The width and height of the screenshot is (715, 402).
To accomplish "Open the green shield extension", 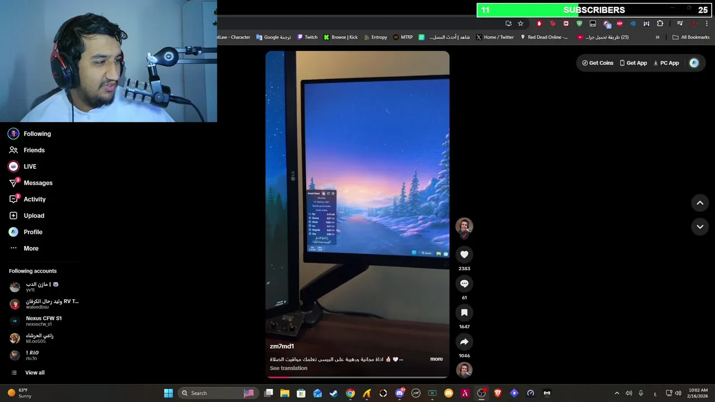I will (x=579, y=23).
